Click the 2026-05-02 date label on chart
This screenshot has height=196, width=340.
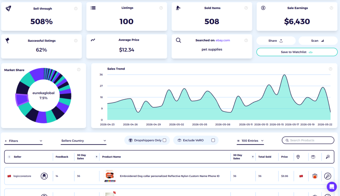(177, 124)
